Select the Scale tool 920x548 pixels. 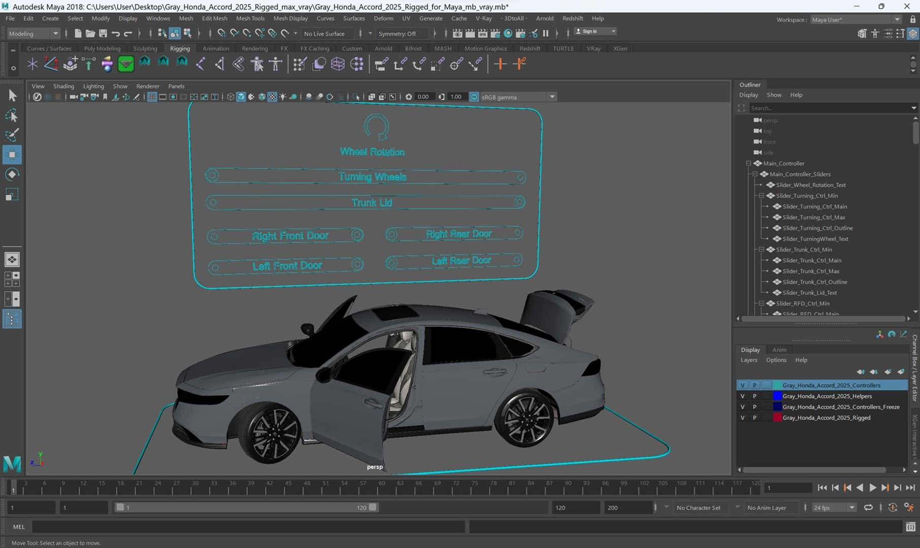pyautogui.click(x=12, y=195)
